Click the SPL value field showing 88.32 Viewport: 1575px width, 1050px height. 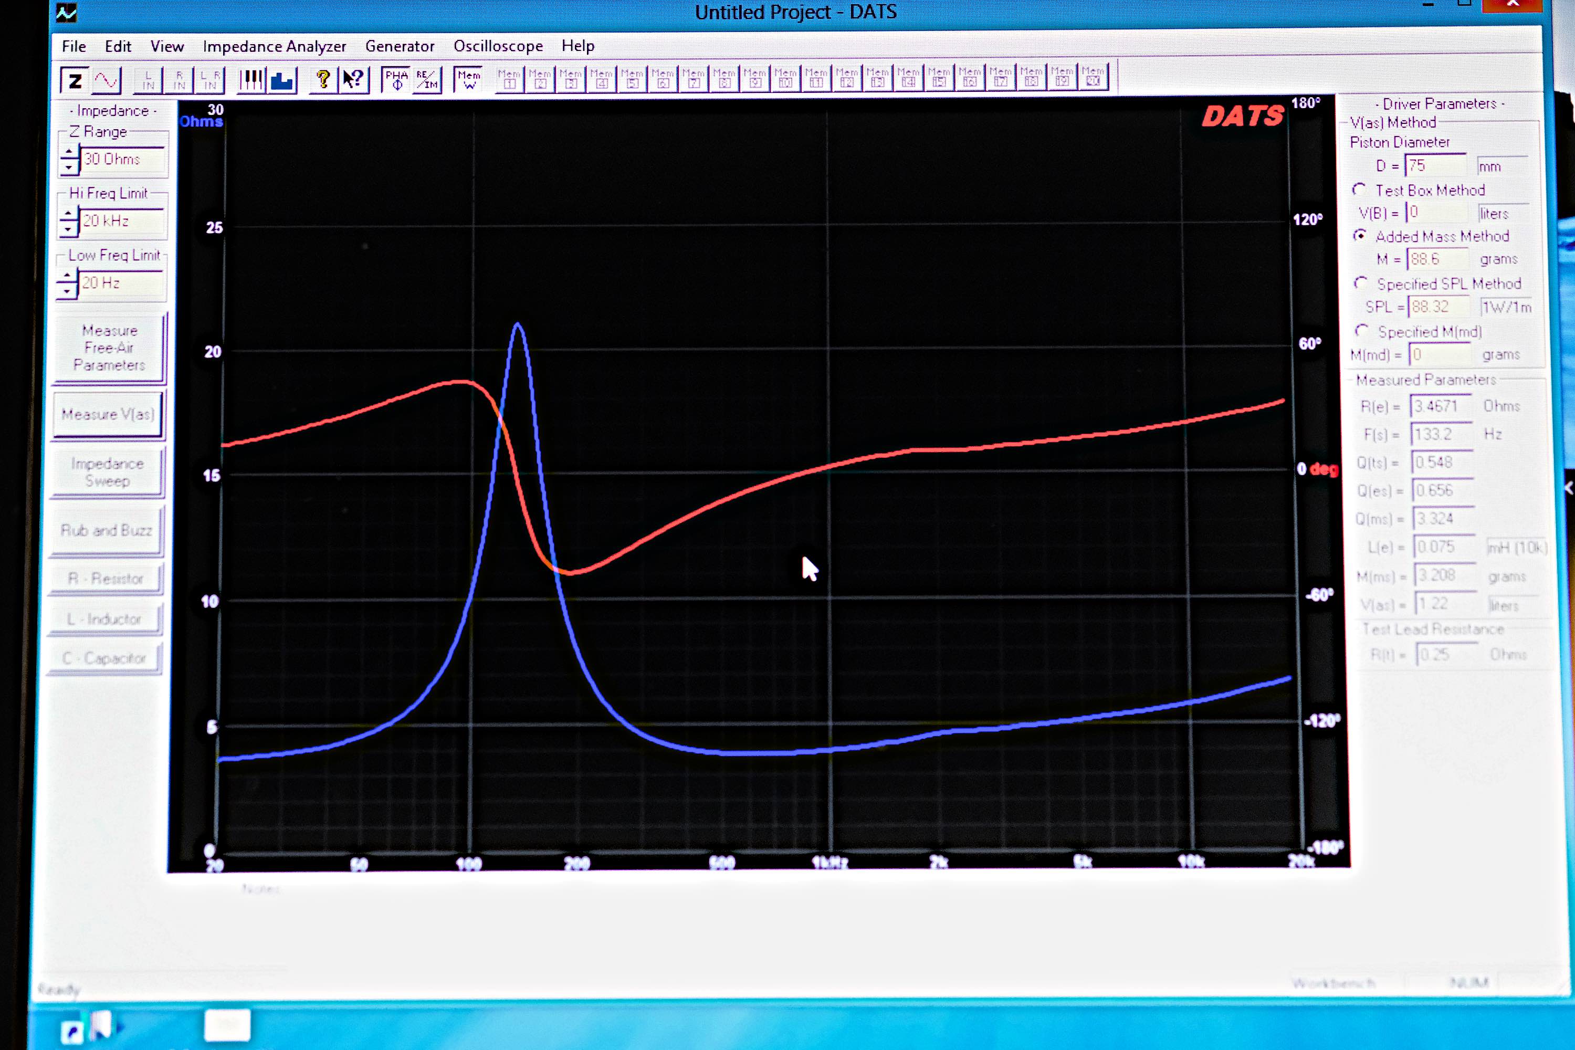click(1439, 307)
